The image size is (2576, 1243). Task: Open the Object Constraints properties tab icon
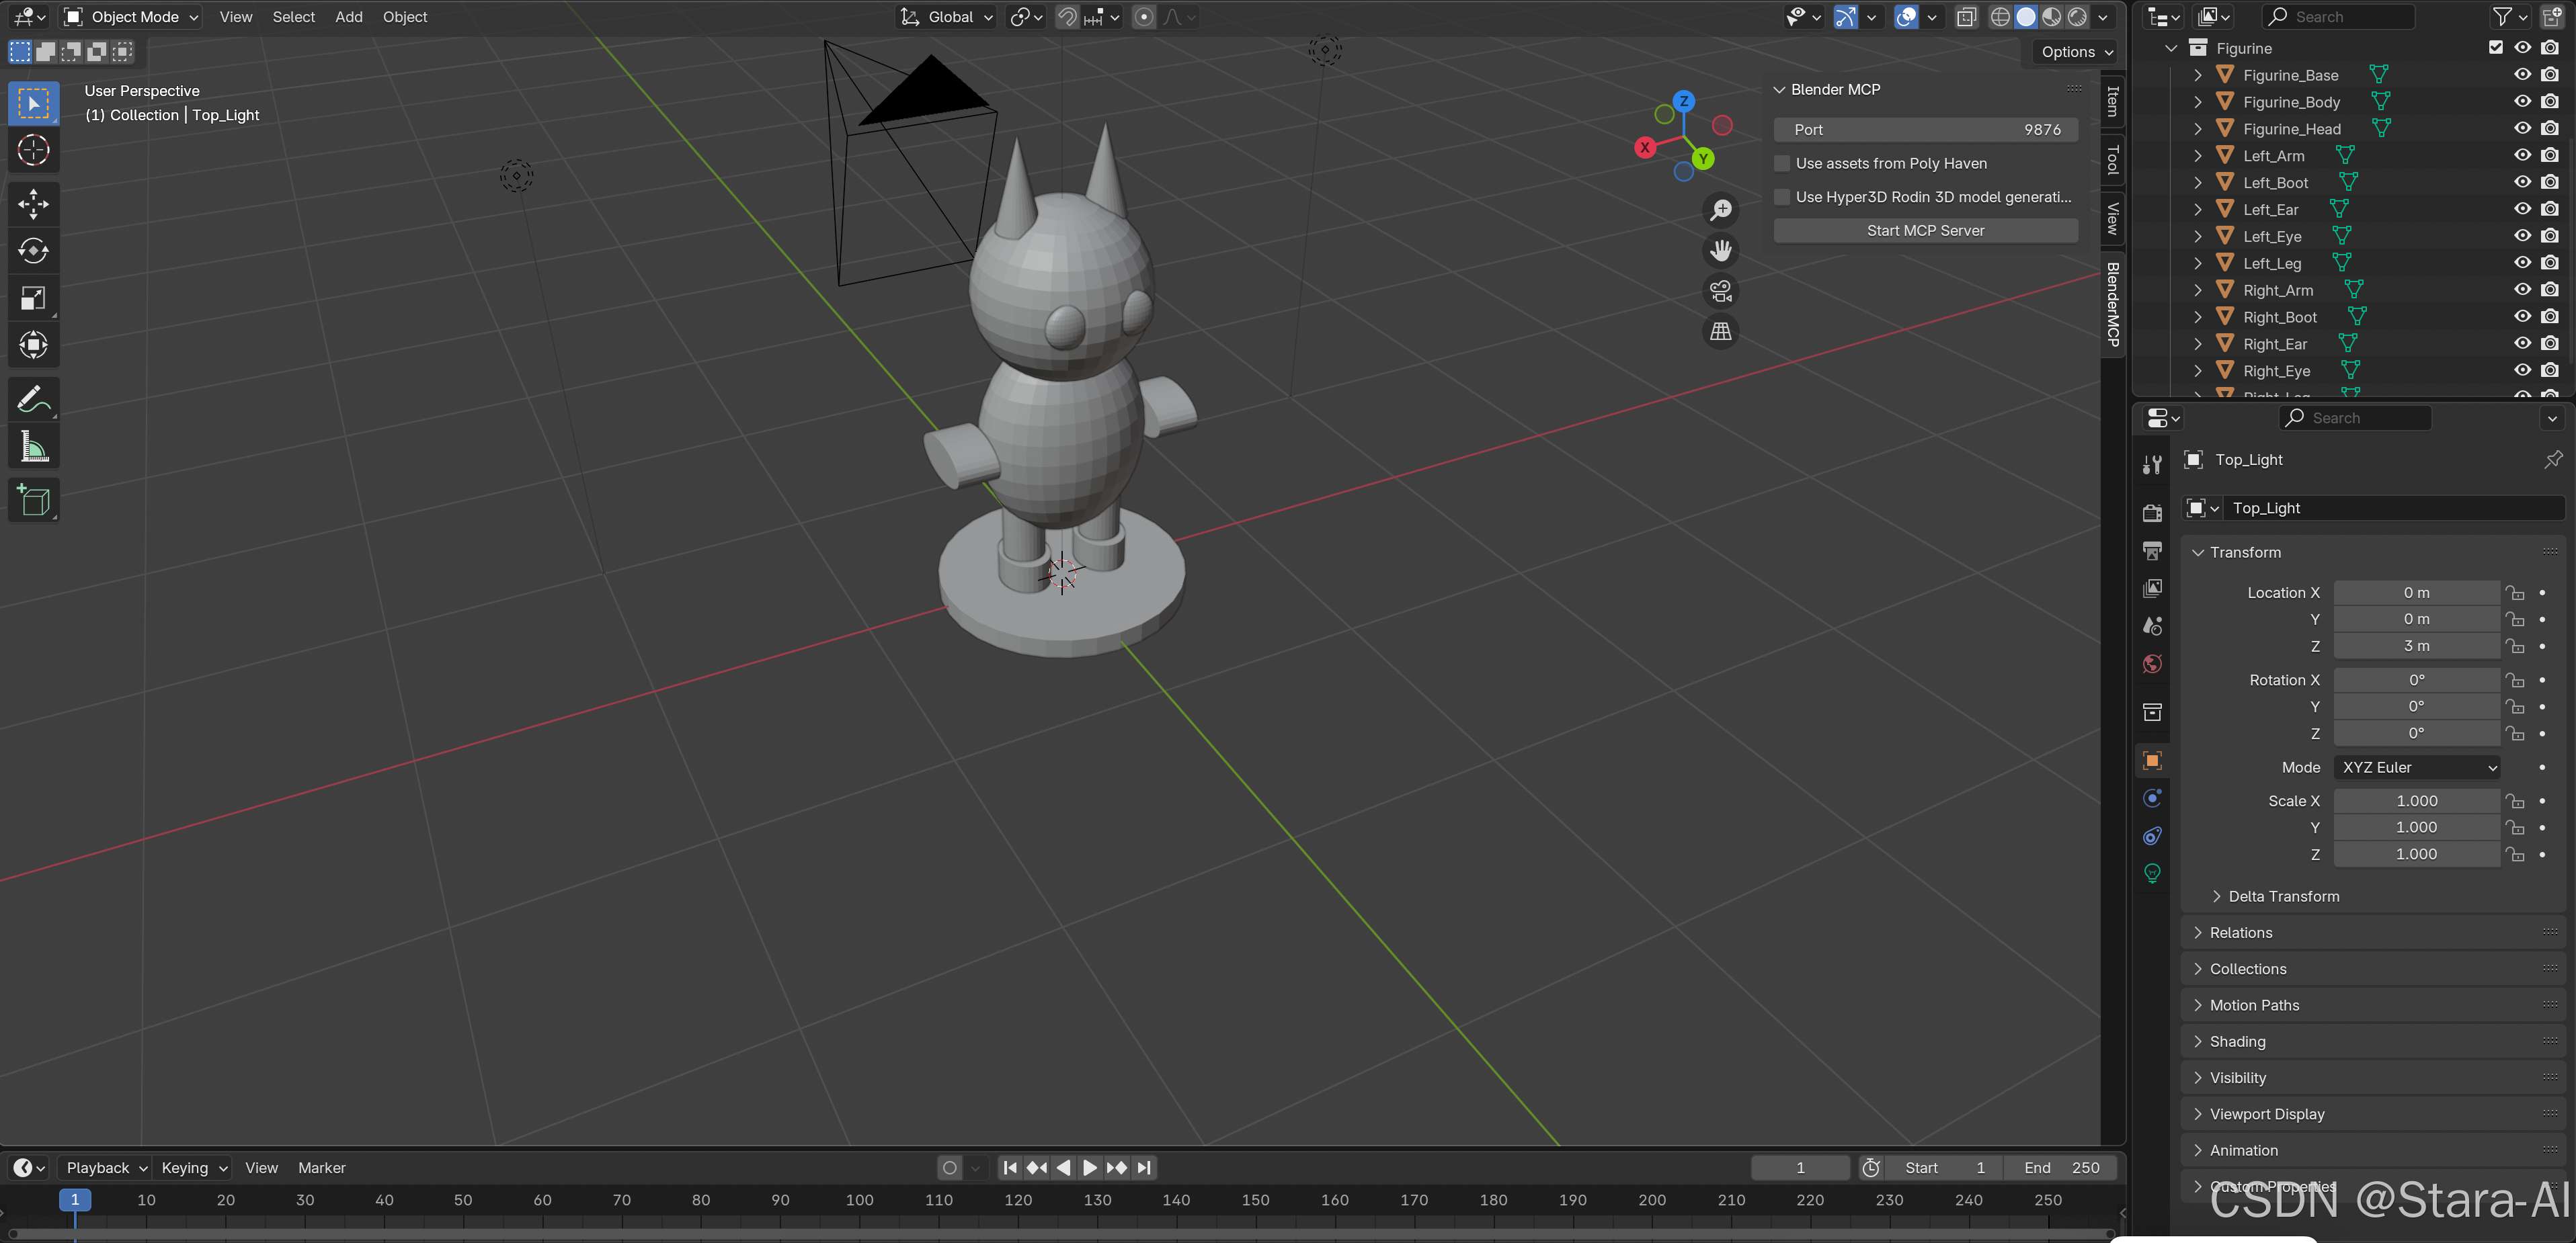[x=2153, y=835]
